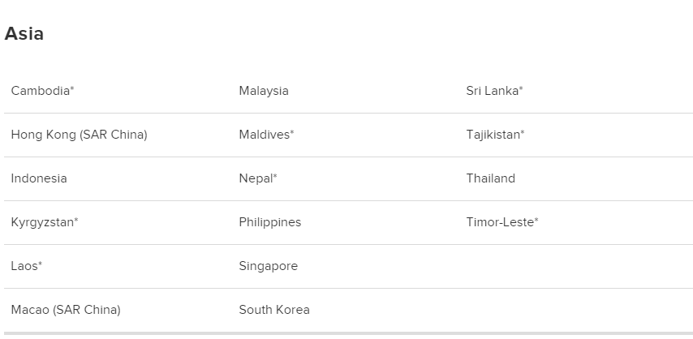The height and width of the screenshot is (339, 693).
Task: Select Cambodia in the country list
Action: point(42,91)
